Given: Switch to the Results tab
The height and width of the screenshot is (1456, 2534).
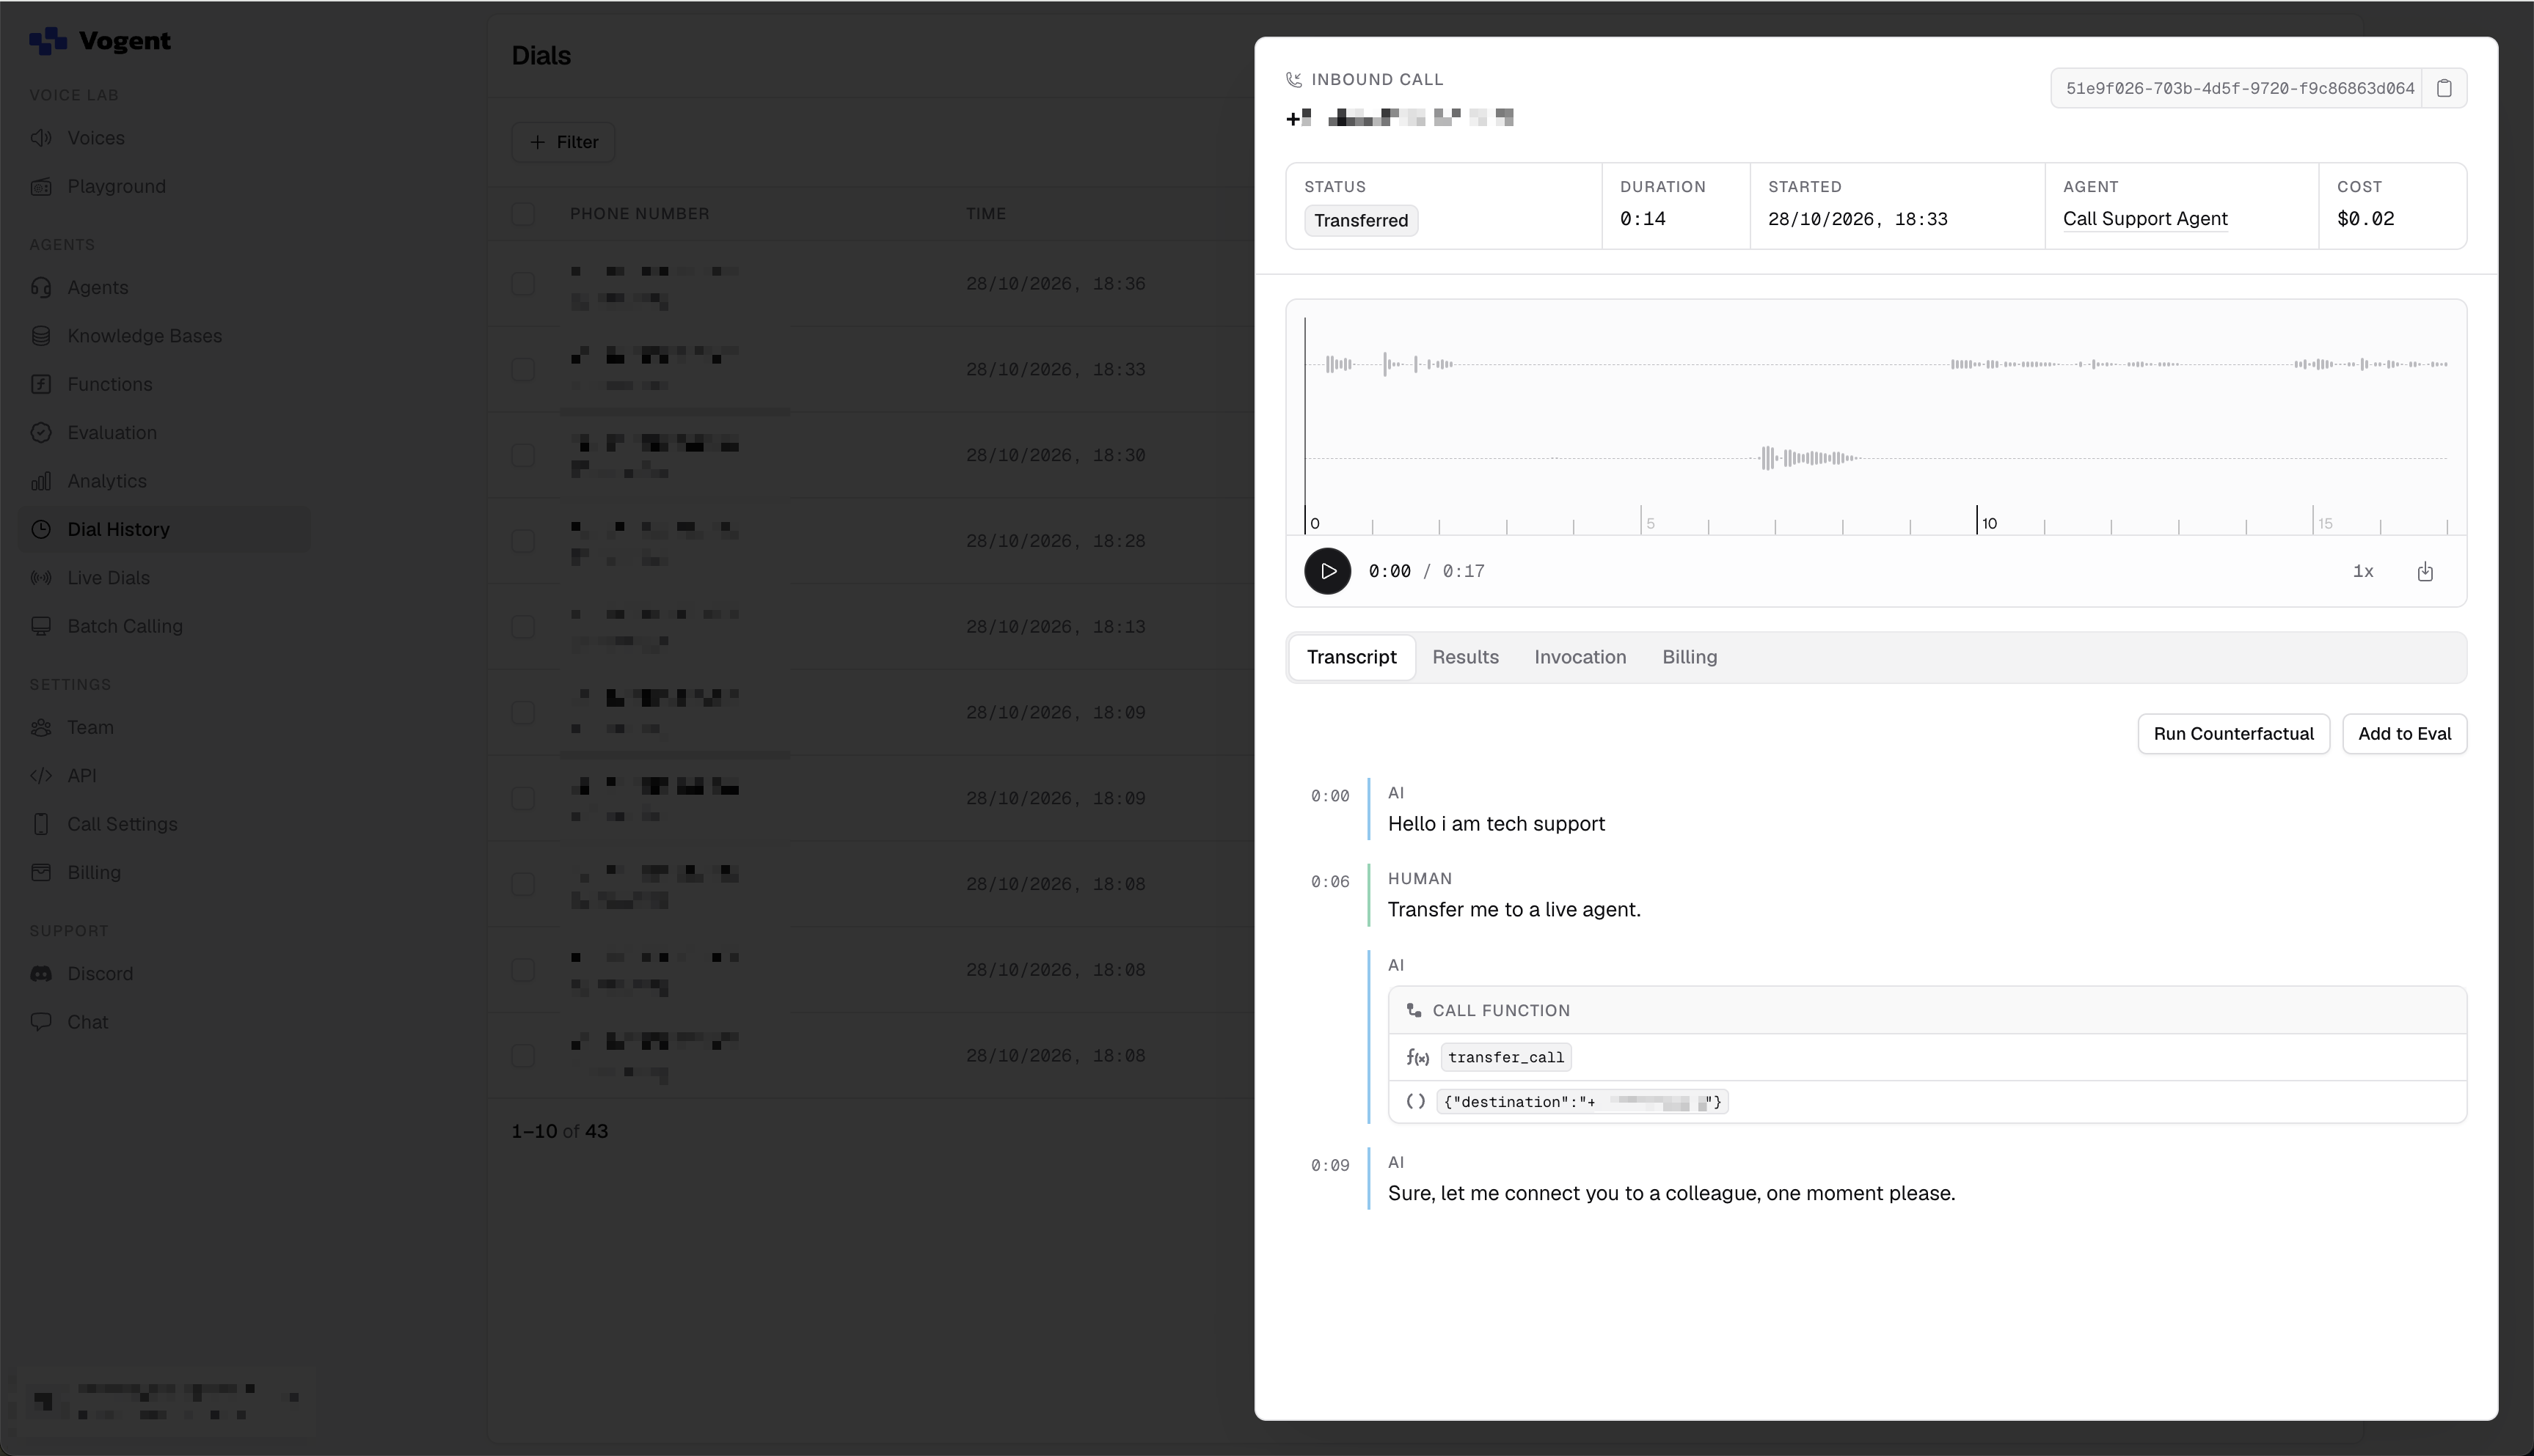Looking at the screenshot, I should [x=1464, y=657].
